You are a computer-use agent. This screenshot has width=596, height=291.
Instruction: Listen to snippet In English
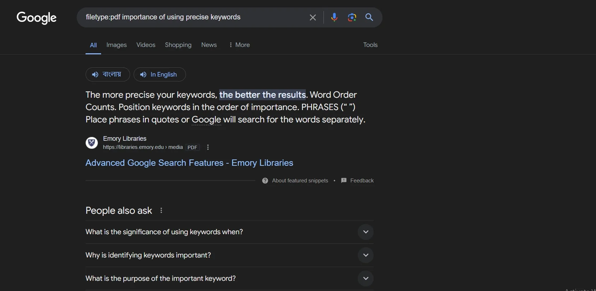pyautogui.click(x=160, y=74)
